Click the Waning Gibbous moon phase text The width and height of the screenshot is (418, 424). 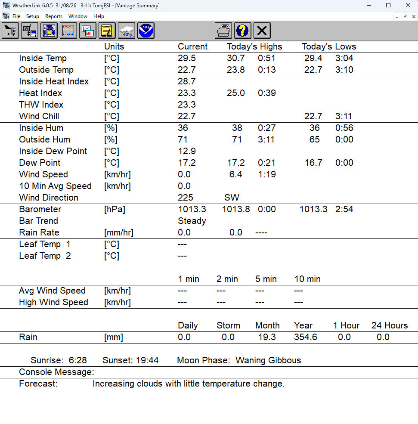pyautogui.click(x=268, y=360)
